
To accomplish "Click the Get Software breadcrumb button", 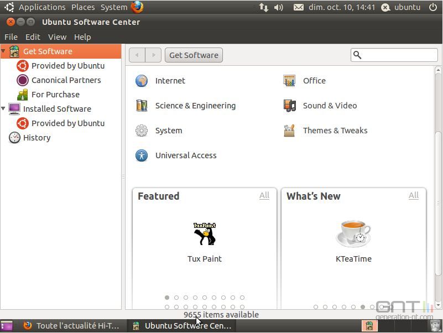I will pos(194,55).
